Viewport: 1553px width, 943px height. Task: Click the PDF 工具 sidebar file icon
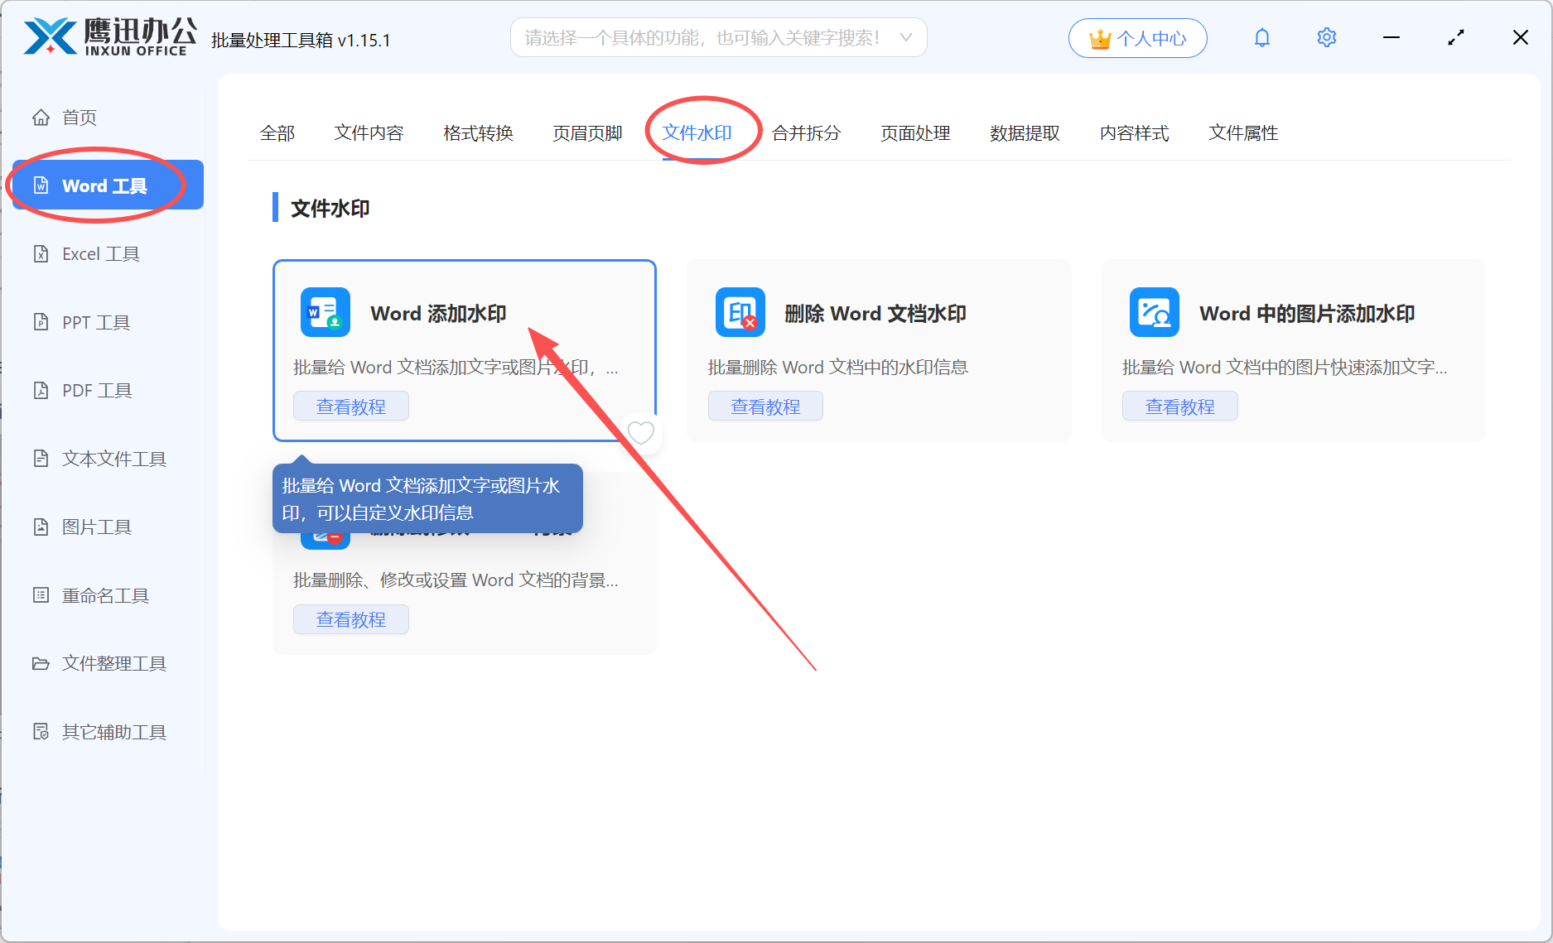coord(41,390)
